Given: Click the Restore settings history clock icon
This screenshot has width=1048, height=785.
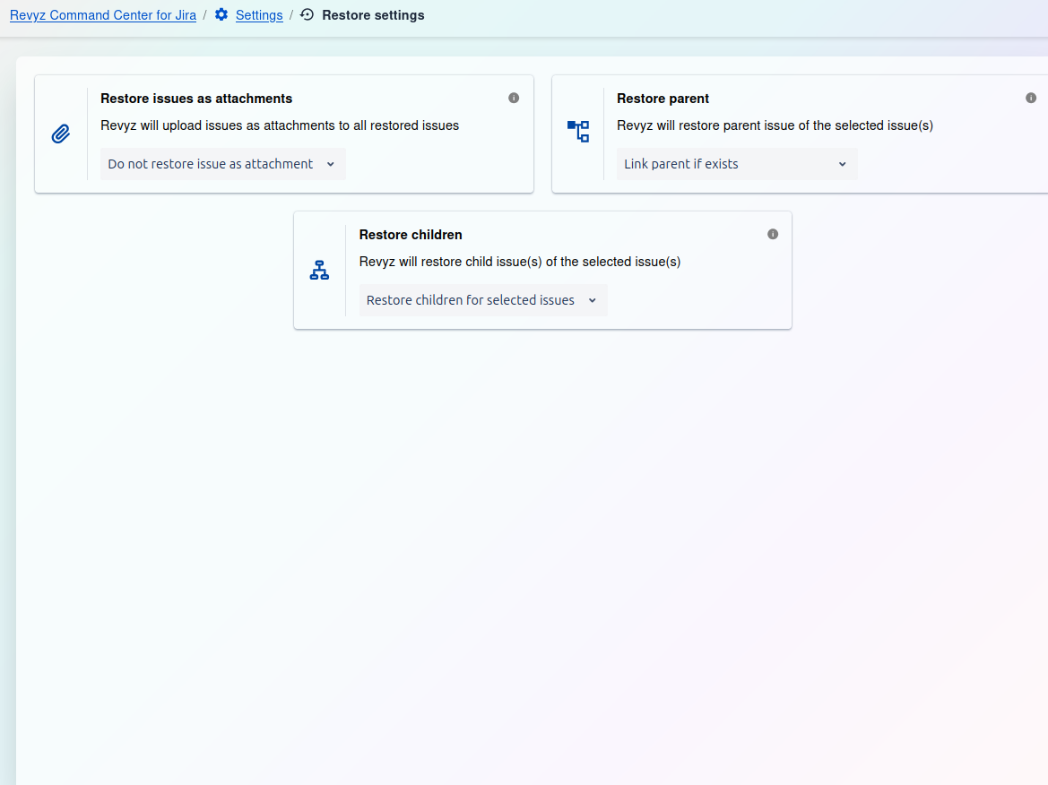Looking at the screenshot, I should click(x=307, y=15).
